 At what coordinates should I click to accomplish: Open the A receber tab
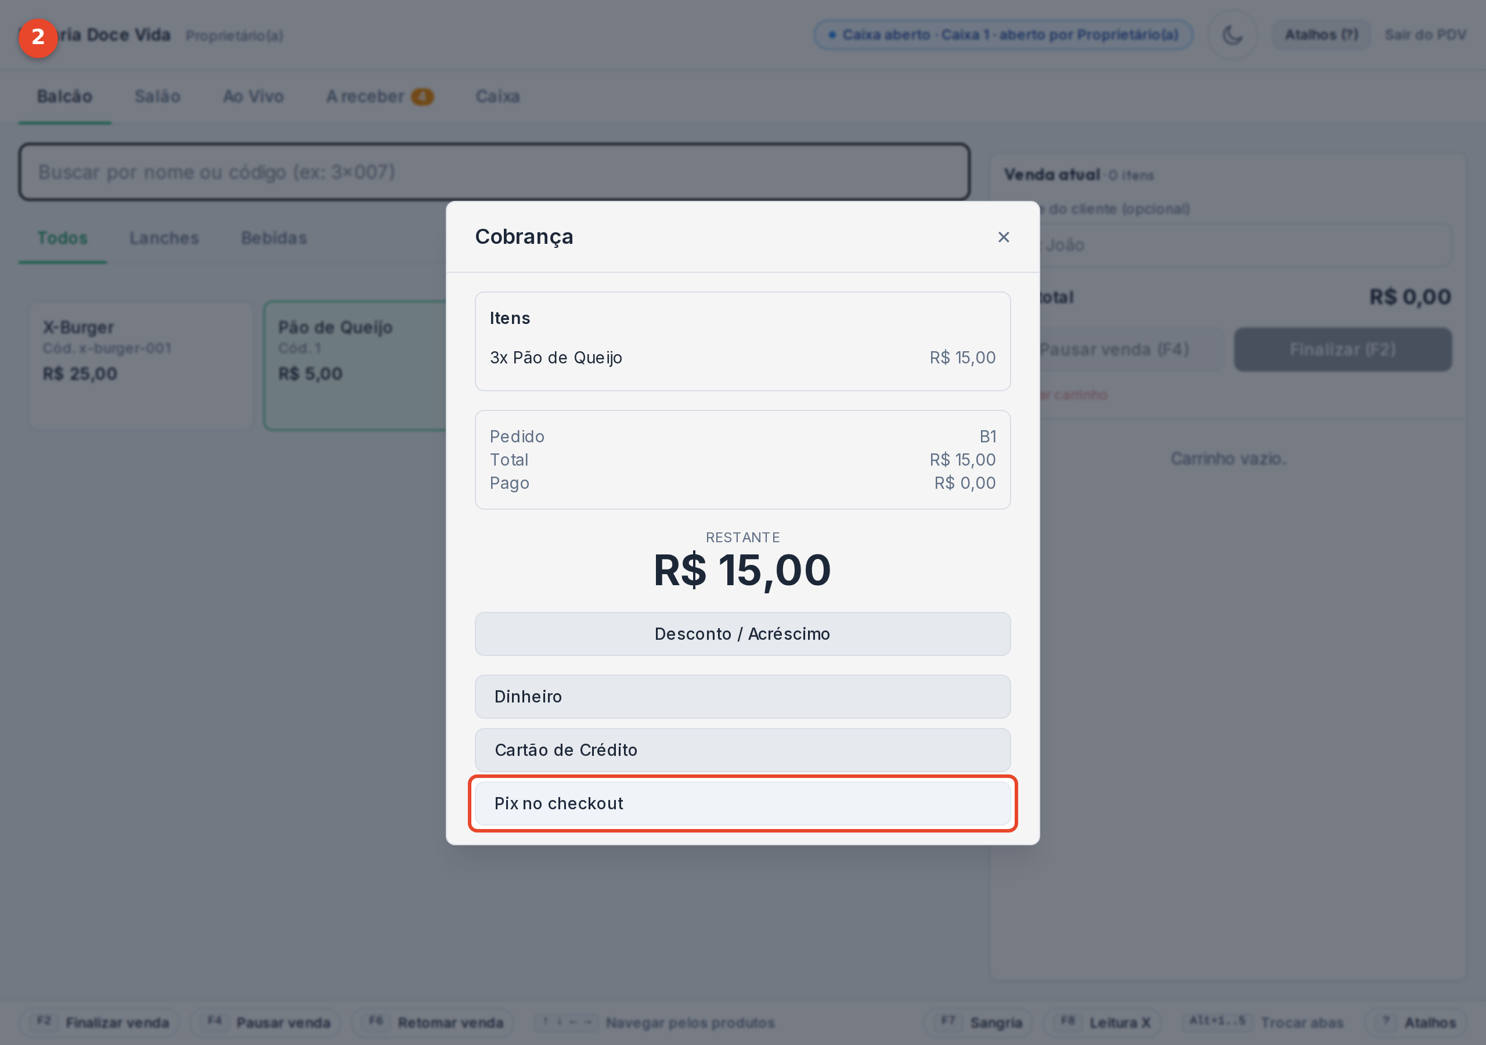(379, 96)
